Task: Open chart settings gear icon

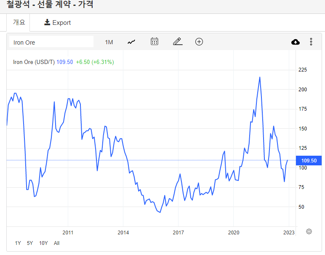Action: (309, 231)
